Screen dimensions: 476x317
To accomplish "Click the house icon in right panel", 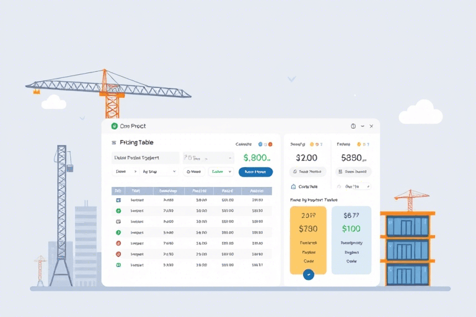I will [x=293, y=186].
